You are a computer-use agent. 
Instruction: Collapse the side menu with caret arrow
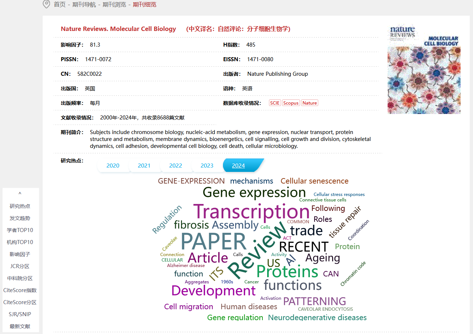click(x=20, y=194)
